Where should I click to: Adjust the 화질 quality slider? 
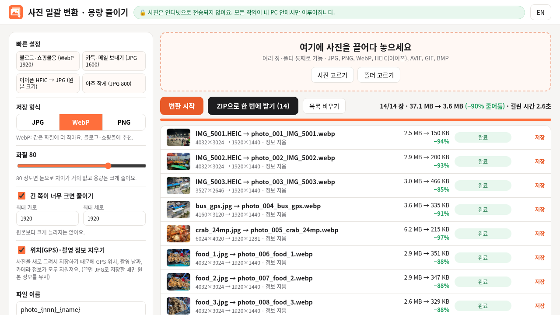(x=81, y=166)
